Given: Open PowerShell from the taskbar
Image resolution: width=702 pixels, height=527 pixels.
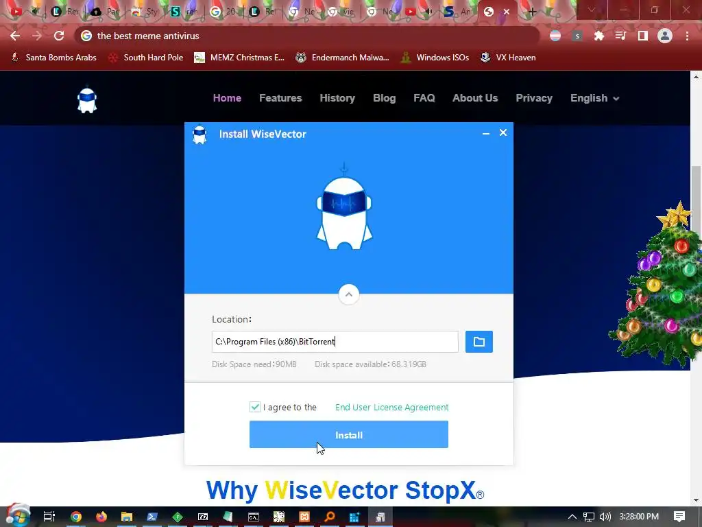Looking at the screenshot, I should (152, 517).
